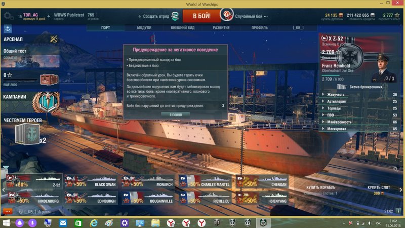Click the division flag icon

175,16
